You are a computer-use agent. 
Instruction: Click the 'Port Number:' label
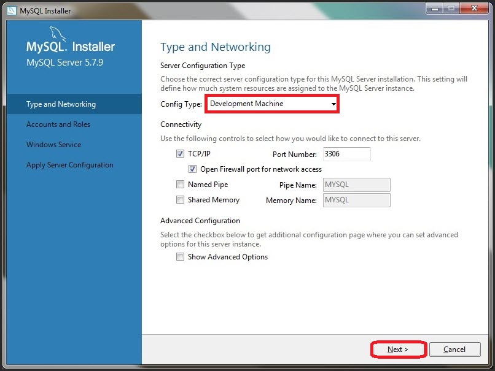(x=295, y=155)
